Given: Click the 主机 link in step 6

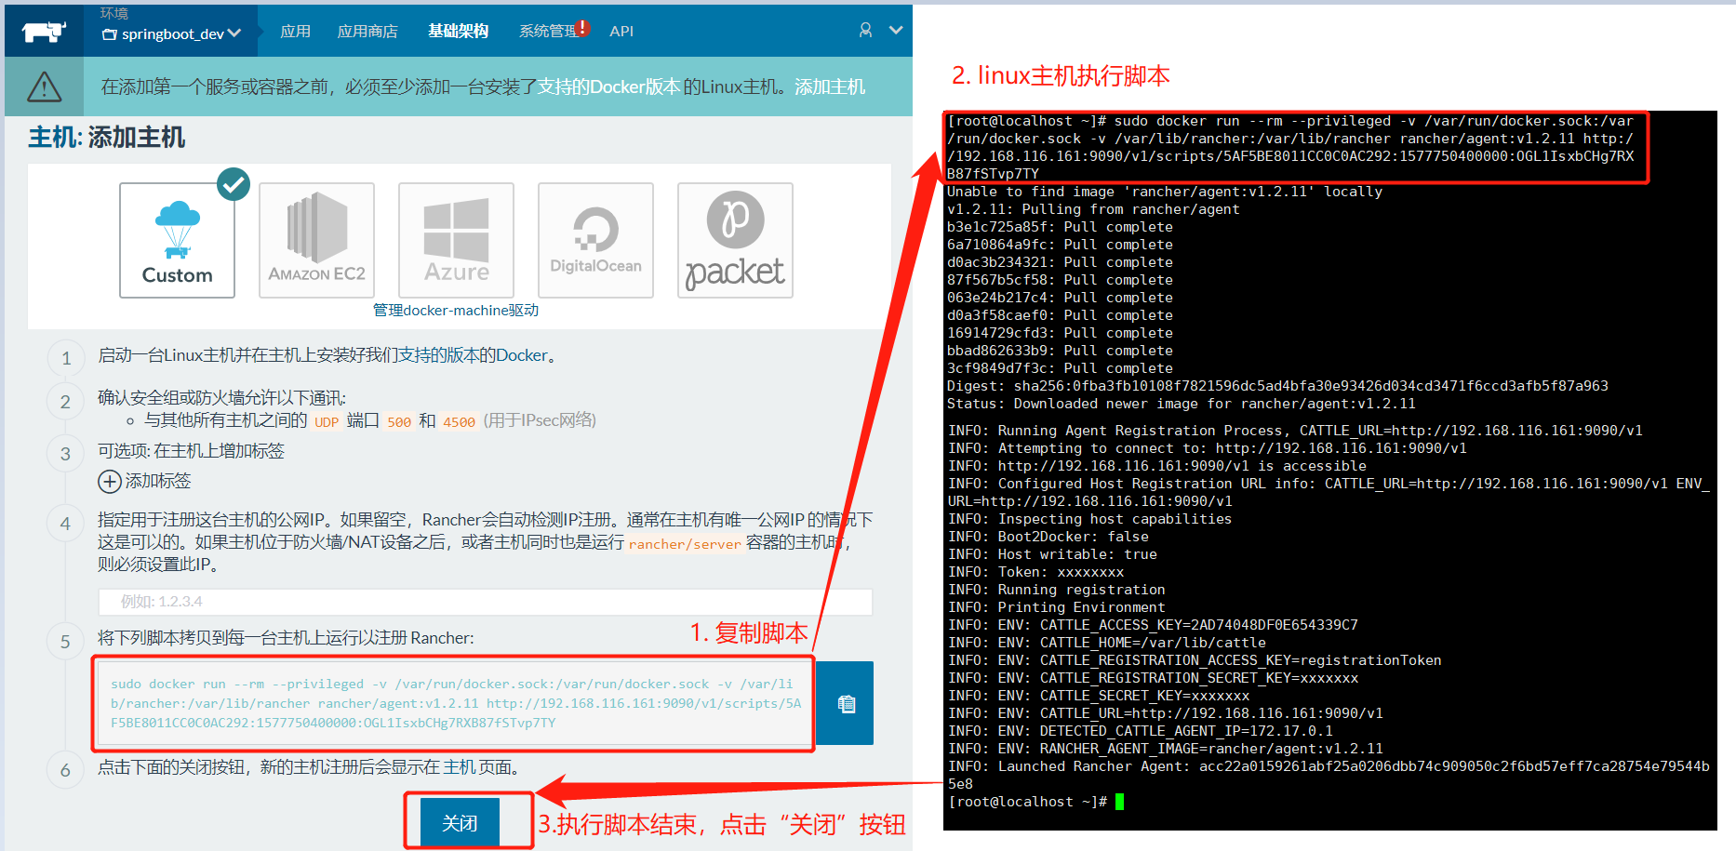Looking at the screenshot, I should point(460,767).
